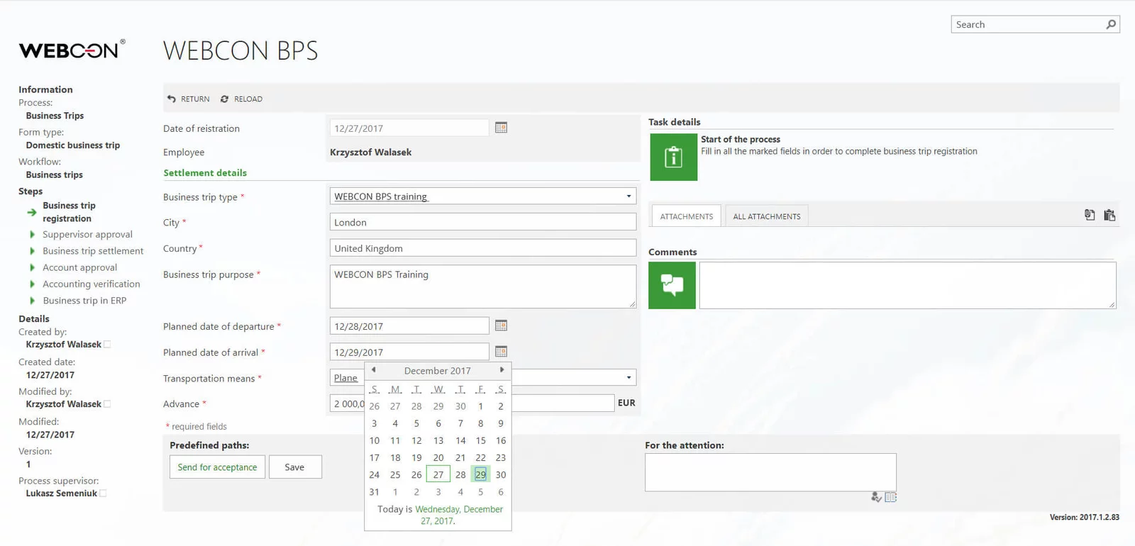Click the Comments text area
1135x546 pixels.
pyautogui.click(x=908, y=285)
